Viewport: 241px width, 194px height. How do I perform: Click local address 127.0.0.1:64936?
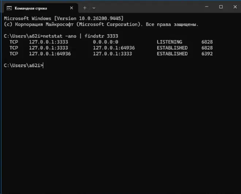coord(50,54)
